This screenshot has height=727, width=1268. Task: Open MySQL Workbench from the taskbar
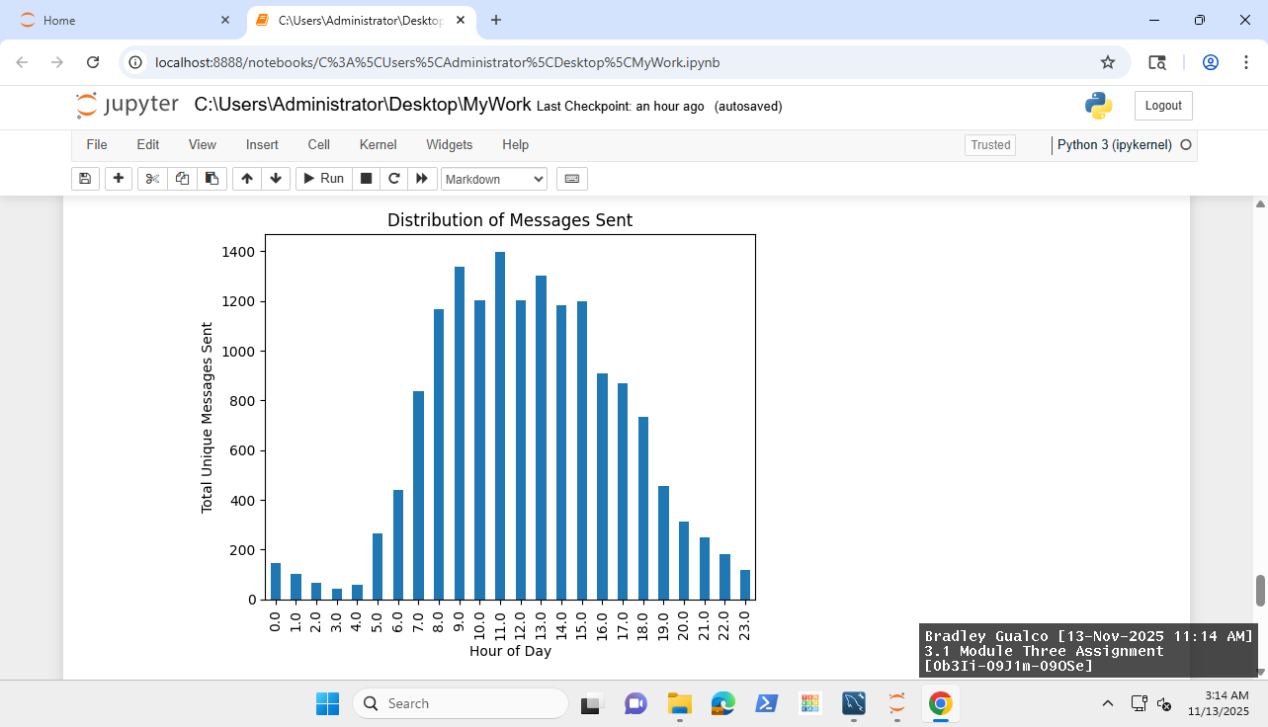pos(854,703)
